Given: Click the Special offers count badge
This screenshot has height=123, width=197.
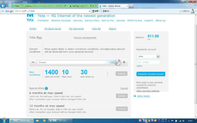Looking at the screenshot, I should tap(46, 88).
